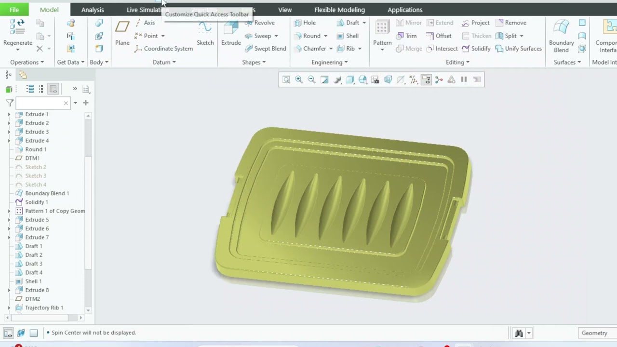
Task: Click the Project tool
Action: click(475, 23)
